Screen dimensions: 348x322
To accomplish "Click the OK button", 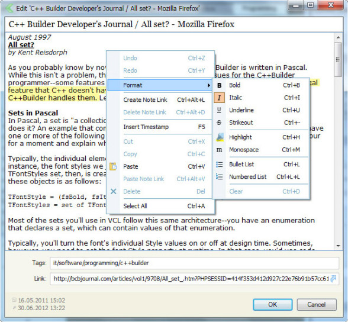I will tap(272, 304).
